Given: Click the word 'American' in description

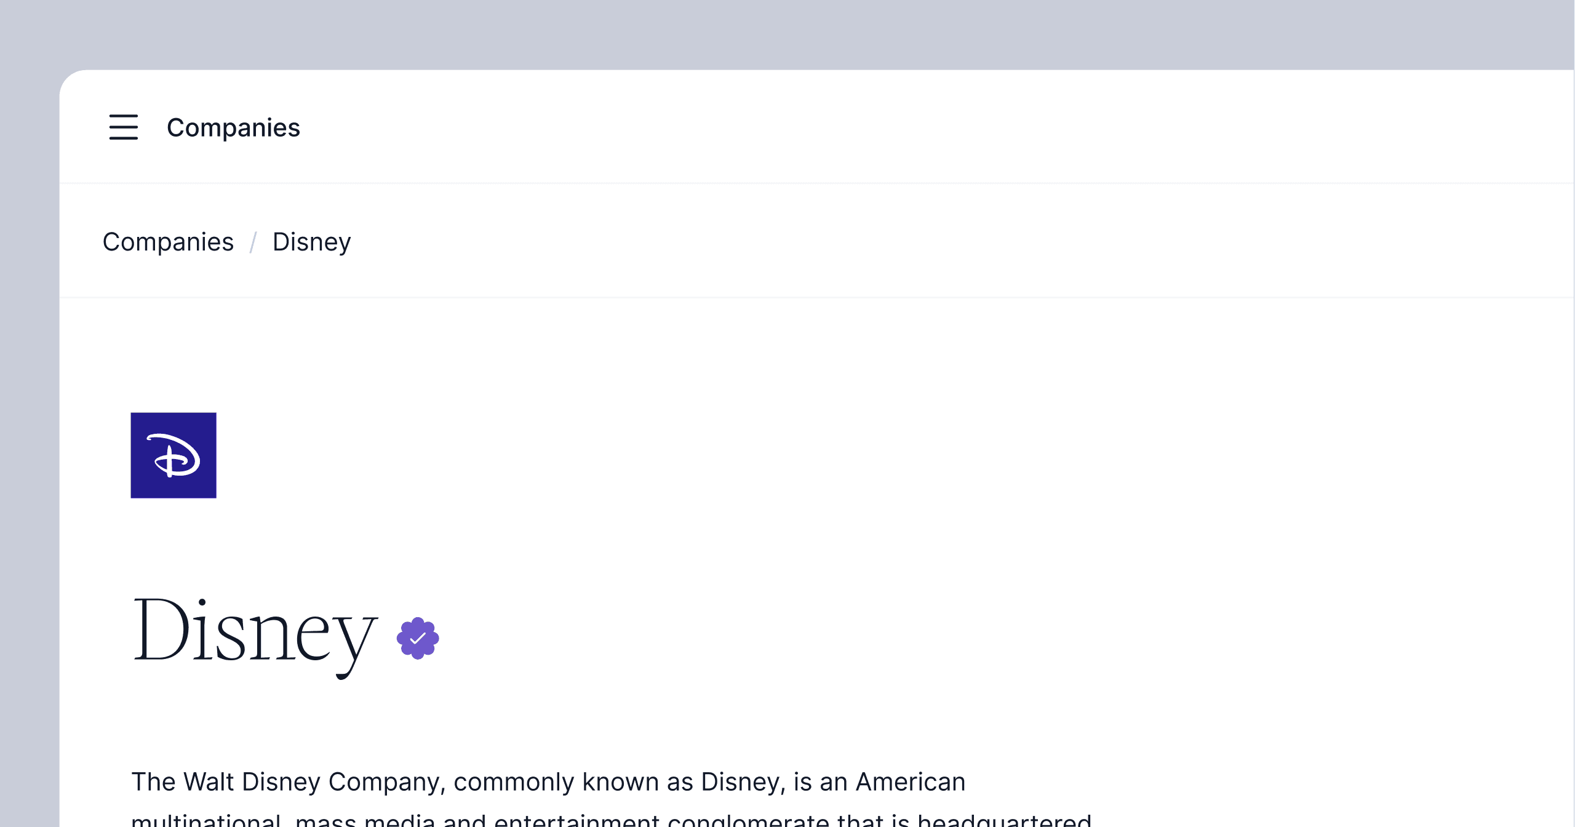Looking at the screenshot, I should pyautogui.click(x=911, y=782).
